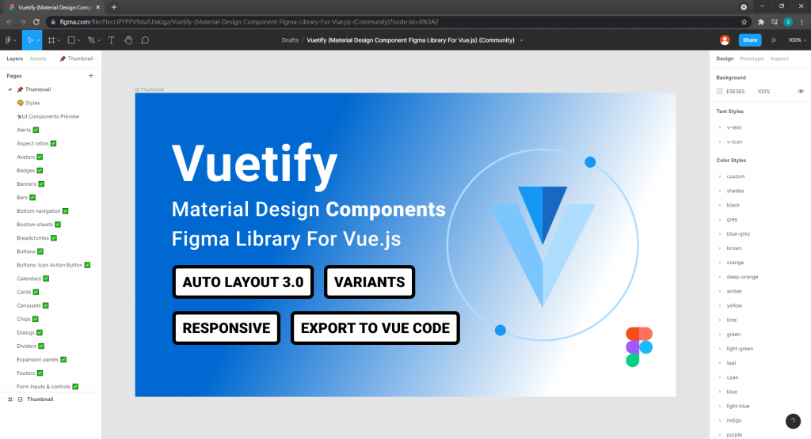Click Drafts in the breadcrumb
The width and height of the screenshot is (811, 439).
click(290, 40)
